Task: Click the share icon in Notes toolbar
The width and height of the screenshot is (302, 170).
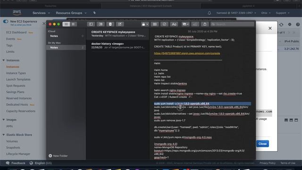Action: coord(205,24)
